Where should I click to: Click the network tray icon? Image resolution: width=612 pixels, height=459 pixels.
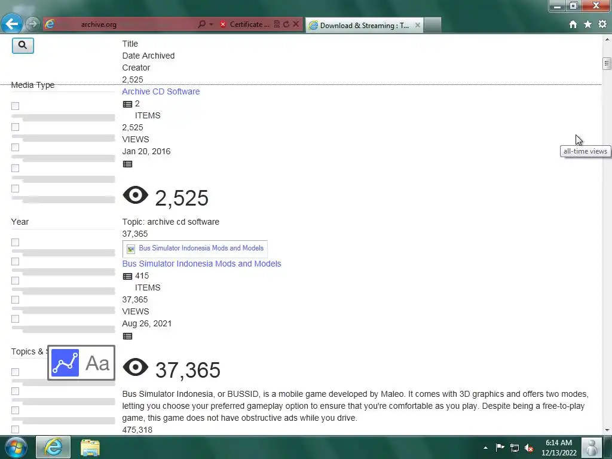(x=515, y=448)
